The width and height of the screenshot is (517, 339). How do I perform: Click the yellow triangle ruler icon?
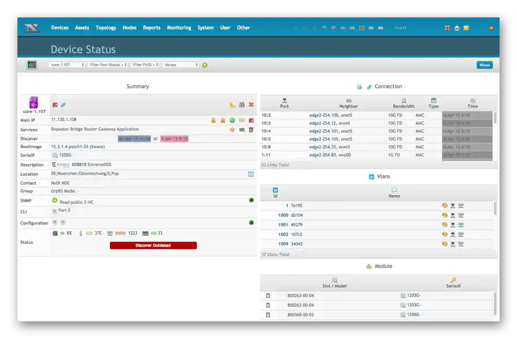[x=232, y=105]
